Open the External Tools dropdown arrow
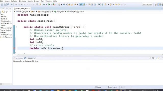 (56, 5)
